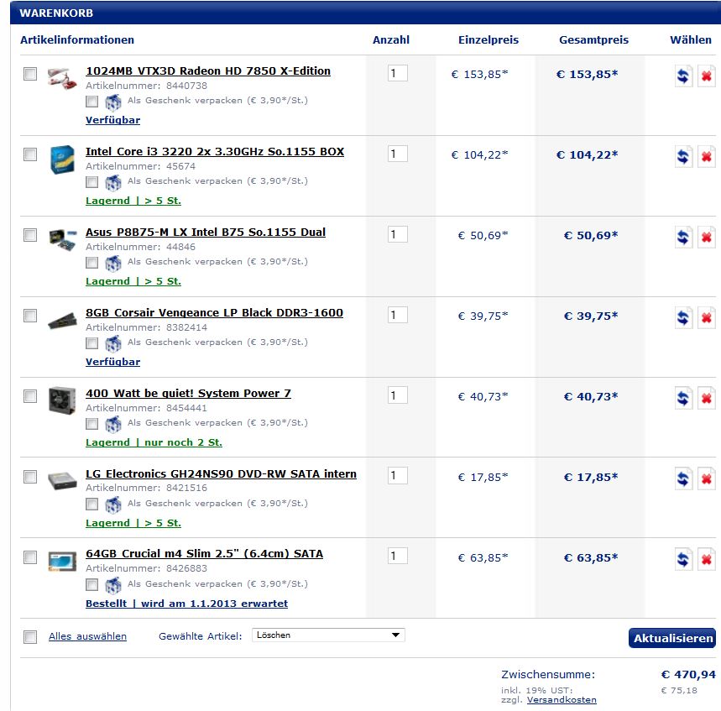Click the gift wrap icon under Radeon HD 7850
Viewport: 721px width, 711px height.
tap(113, 102)
